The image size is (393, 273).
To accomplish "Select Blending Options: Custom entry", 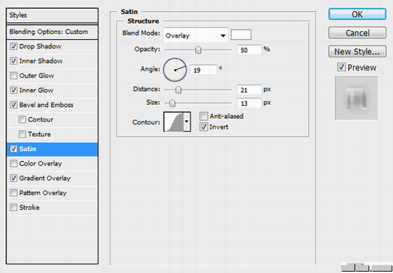I will tap(52, 32).
